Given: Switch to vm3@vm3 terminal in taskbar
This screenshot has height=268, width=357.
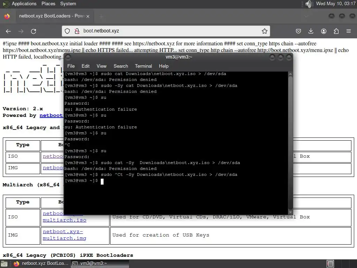Looking at the screenshot, I should (x=100, y=263).
